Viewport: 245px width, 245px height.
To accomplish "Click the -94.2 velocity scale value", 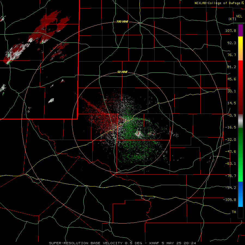I will [231, 188].
